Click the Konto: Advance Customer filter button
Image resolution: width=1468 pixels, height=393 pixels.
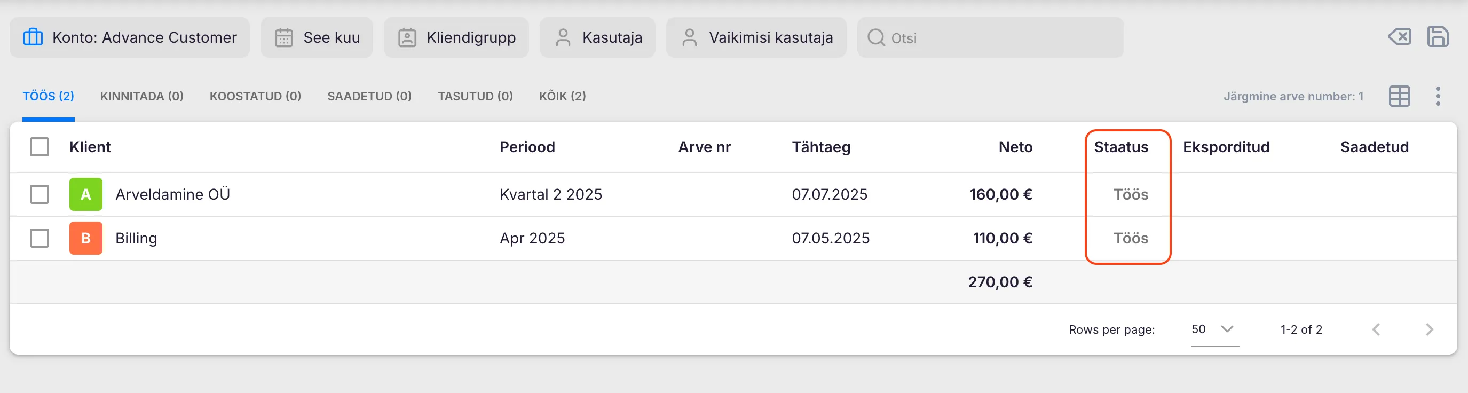[129, 38]
